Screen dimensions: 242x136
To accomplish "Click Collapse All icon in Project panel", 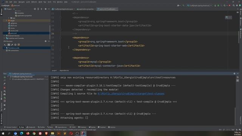I will pyautogui.click(x=41, y=9).
